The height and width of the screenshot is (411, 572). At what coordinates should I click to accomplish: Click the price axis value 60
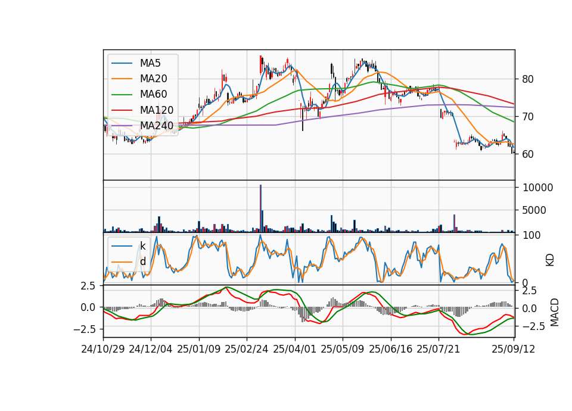click(527, 154)
